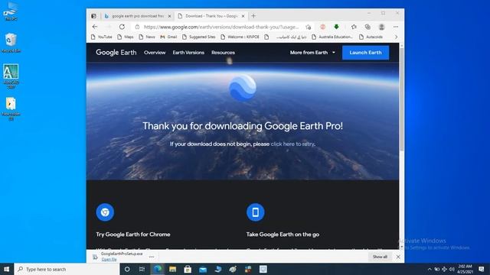This screenshot has height=275, width=490.
Task: Open download item options ellipsis
Action: click(152, 257)
